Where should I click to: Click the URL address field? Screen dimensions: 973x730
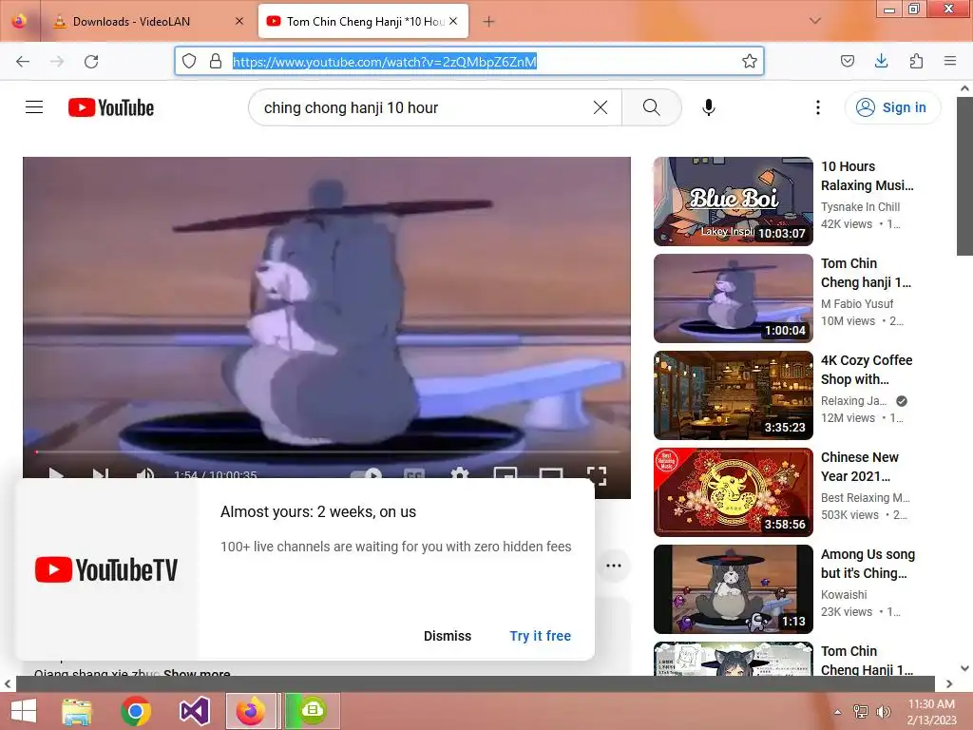pos(469,61)
